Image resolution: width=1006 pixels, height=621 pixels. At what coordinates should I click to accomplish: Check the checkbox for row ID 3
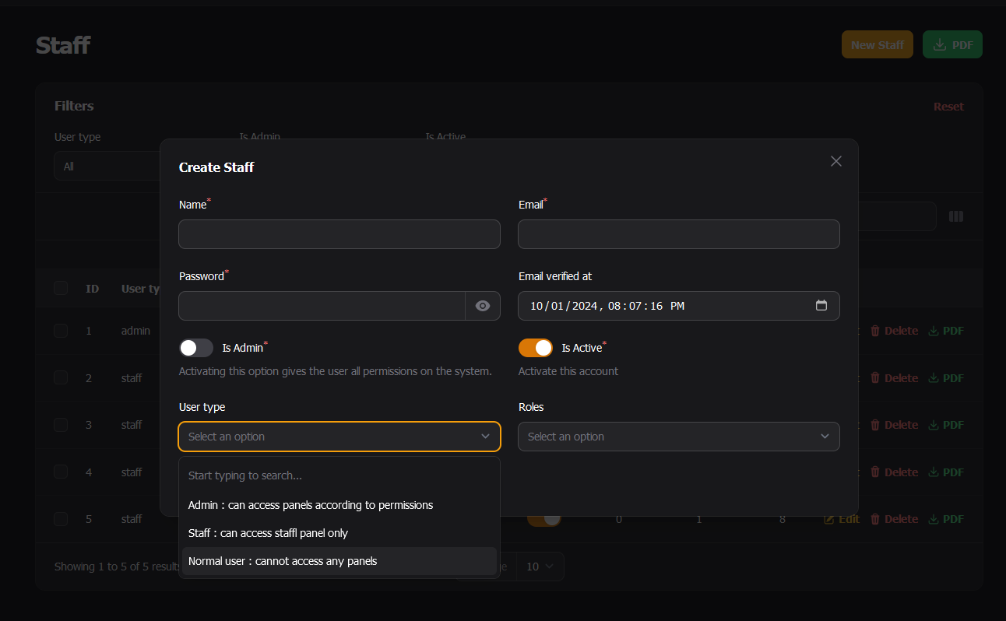pyautogui.click(x=61, y=425)
